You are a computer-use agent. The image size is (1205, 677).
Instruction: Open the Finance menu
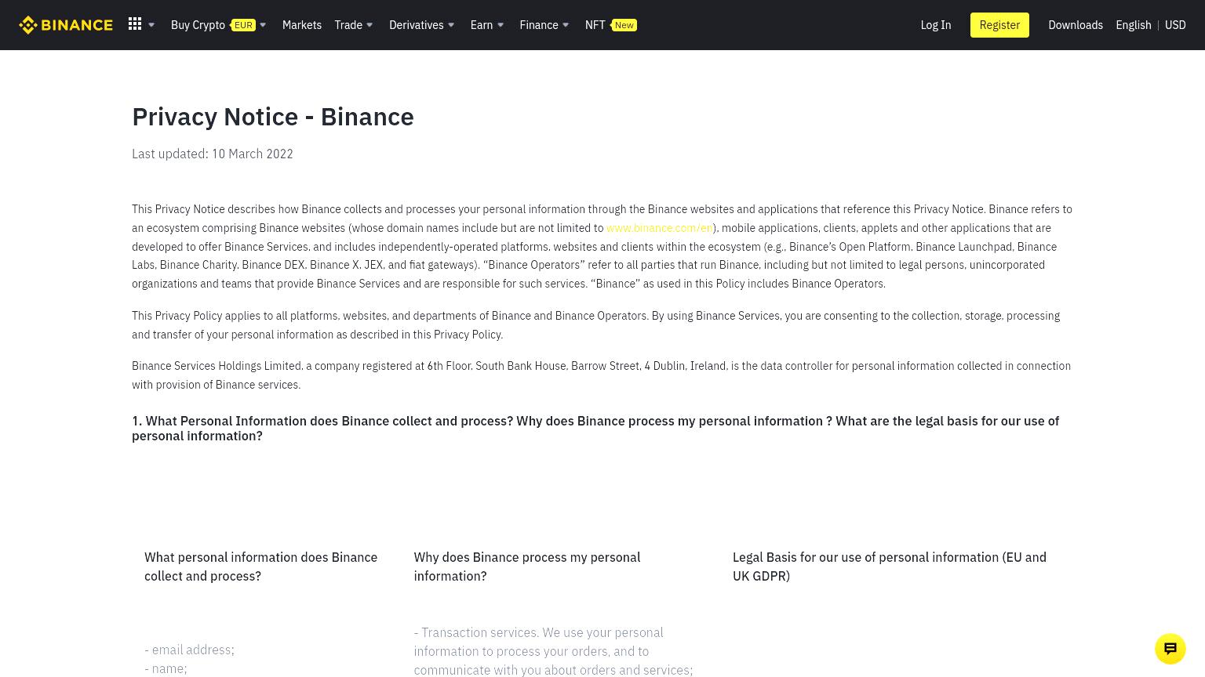click(539, 25)
